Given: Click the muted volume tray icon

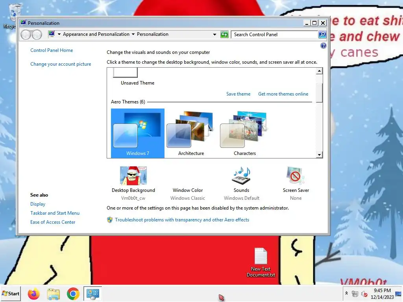Looking at the screenshot, I should pyautogui.click(x=364, y=294).
